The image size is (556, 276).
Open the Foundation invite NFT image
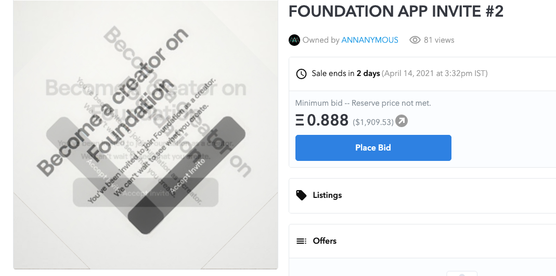145,134
